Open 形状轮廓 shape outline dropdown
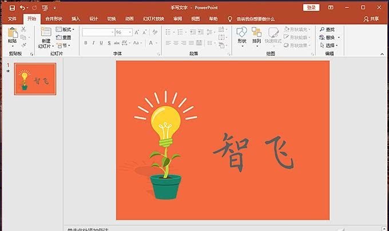Screen dimensions: 389x231 click(297, 37)
